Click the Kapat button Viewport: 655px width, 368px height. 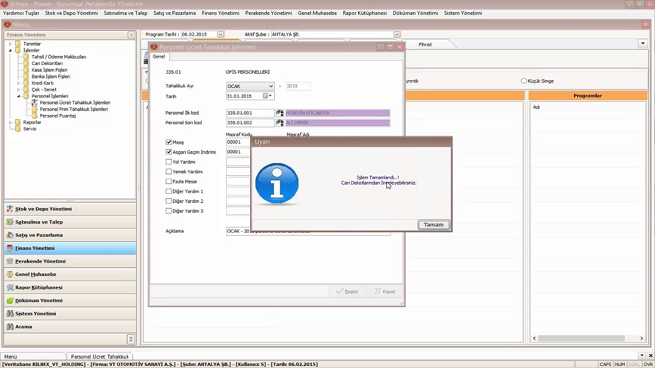tap(385, 291)
